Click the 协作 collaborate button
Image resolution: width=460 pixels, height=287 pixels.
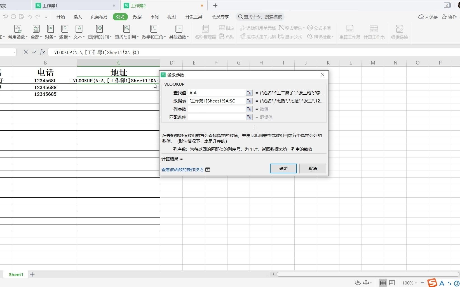[449, 17]
